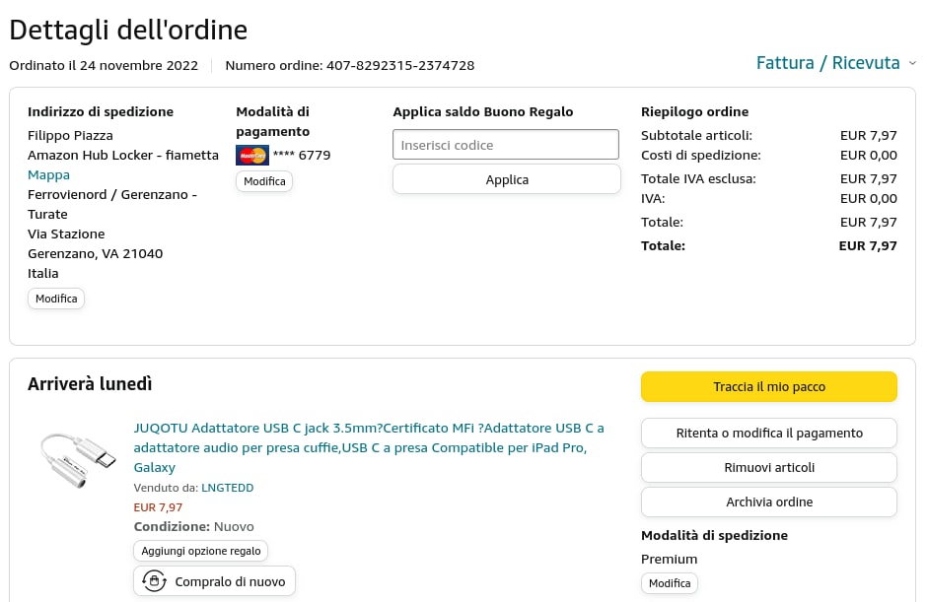Select Ritenta o modifica il pagamento
Viewport: 927px width, 602px height.
[x=768, y=433]
